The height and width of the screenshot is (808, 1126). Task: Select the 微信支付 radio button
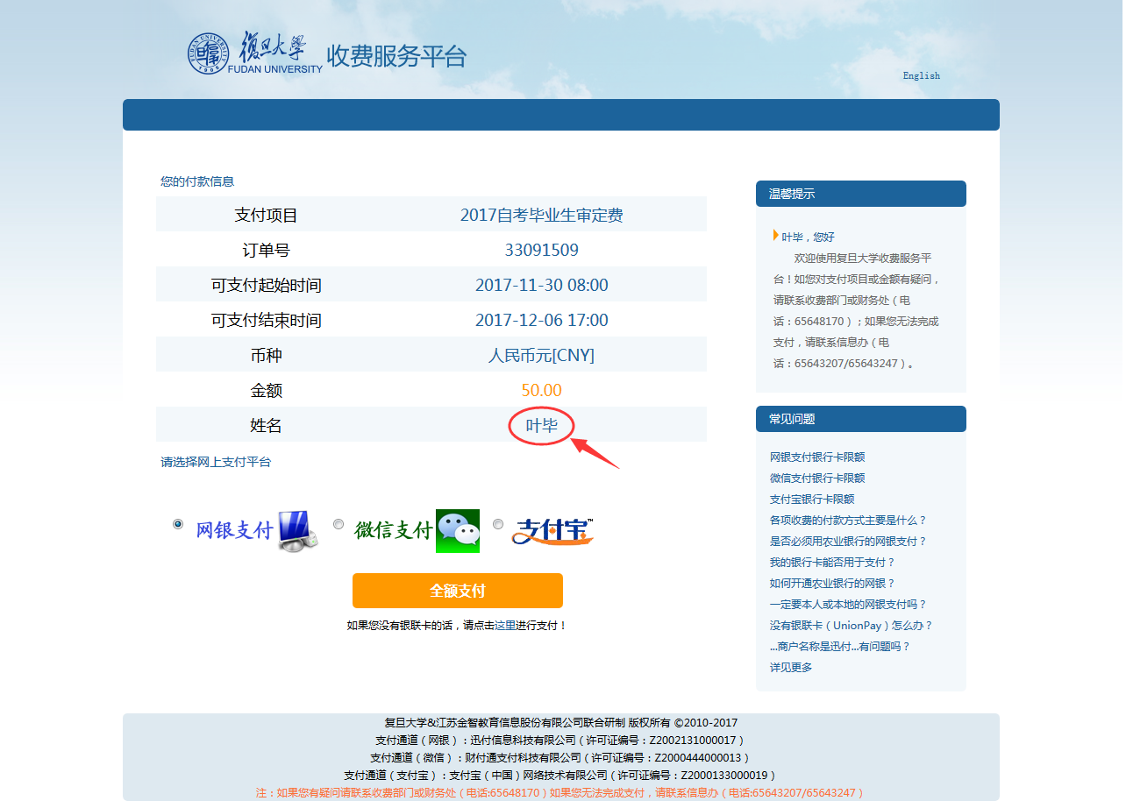pyautogui.click(x=339, y=524)
